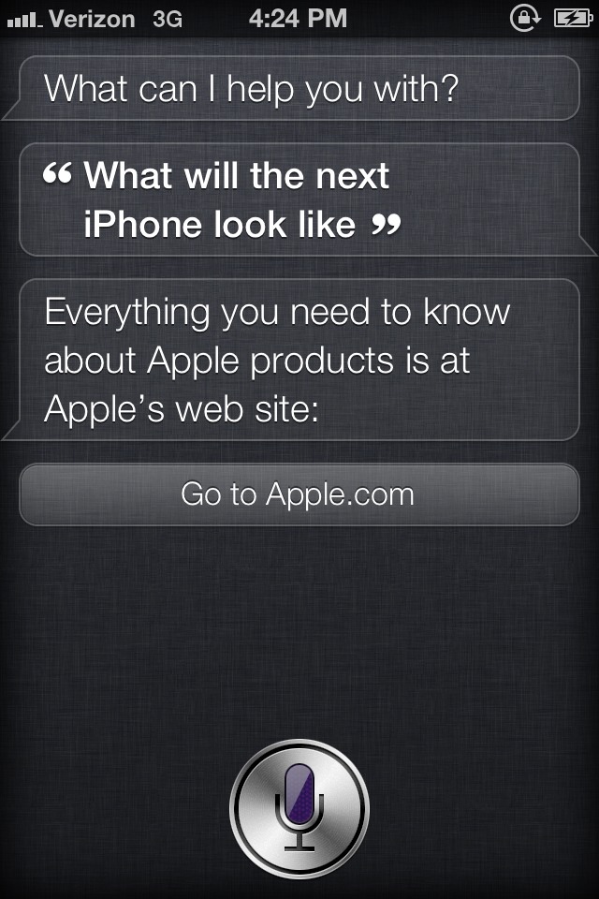Click the Verizon carrier label
The width and height of the screenshot is (599, 899).
(x=92, y=20)
